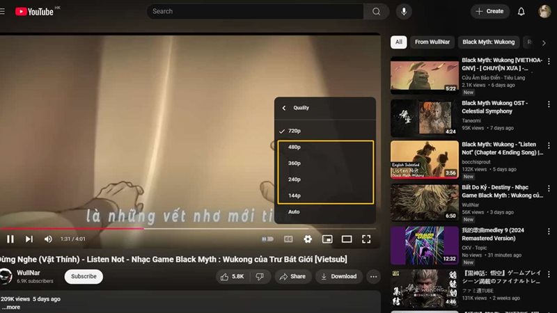Click the search magnifier button
Viewport: 557px width, 313px height.
coord(376,11)
